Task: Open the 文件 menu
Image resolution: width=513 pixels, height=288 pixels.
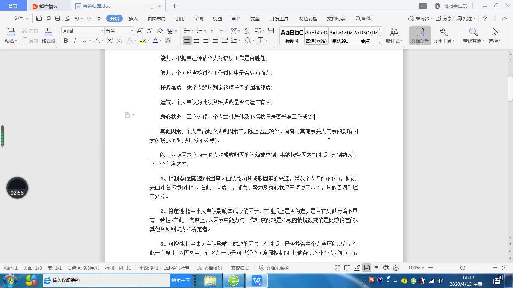Action: click(x=18, y=18)
